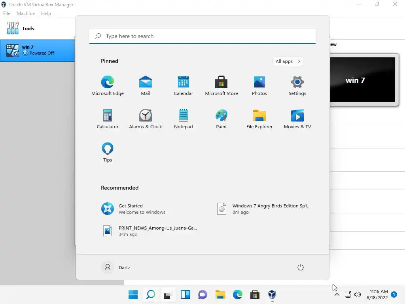Open Windows 7 Angry Birds Edition file

tap(264, 209)
